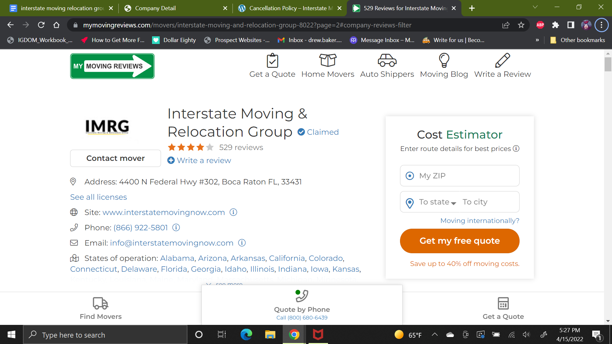Expand states list with see more
Image resolution: width=612 pixels, height=344 pixels.
[x=224, y=284]
